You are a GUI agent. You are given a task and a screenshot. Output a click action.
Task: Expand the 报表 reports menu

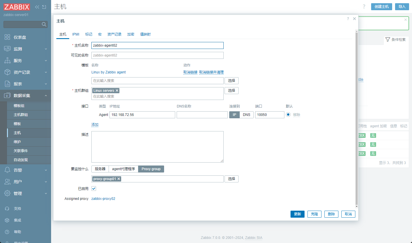18,84
